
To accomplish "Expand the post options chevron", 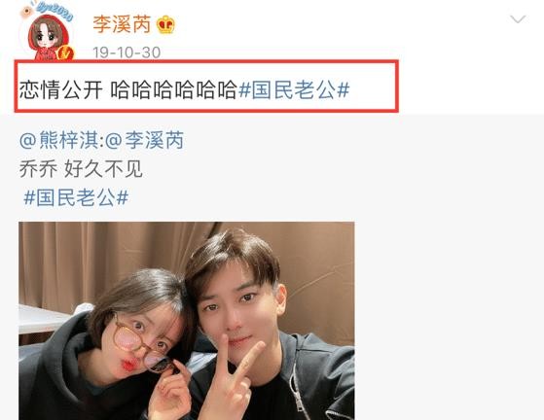I will coord(518,19).
